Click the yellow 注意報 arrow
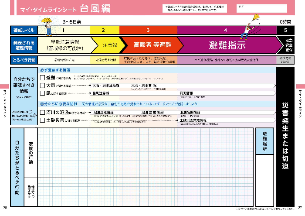This screenshot has width=305, height=216. 104,45
